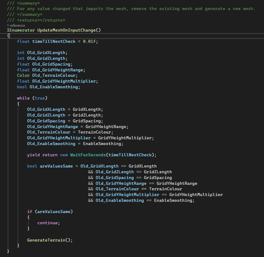The image size is (264, 257).
Task: Select the WaitForSeconds class name
Action: coord(88,155)
